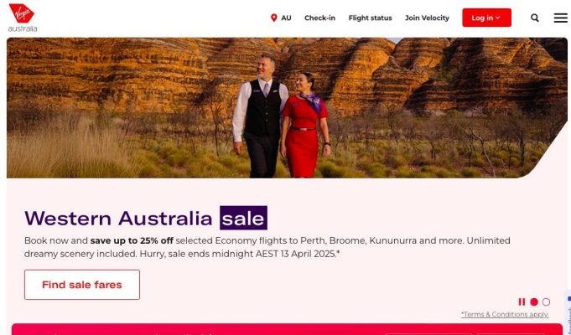The width and height of the screenshot is (571, 335).
Task: Click the Western Australia sale heading
Action: click(x=146, y=218)
